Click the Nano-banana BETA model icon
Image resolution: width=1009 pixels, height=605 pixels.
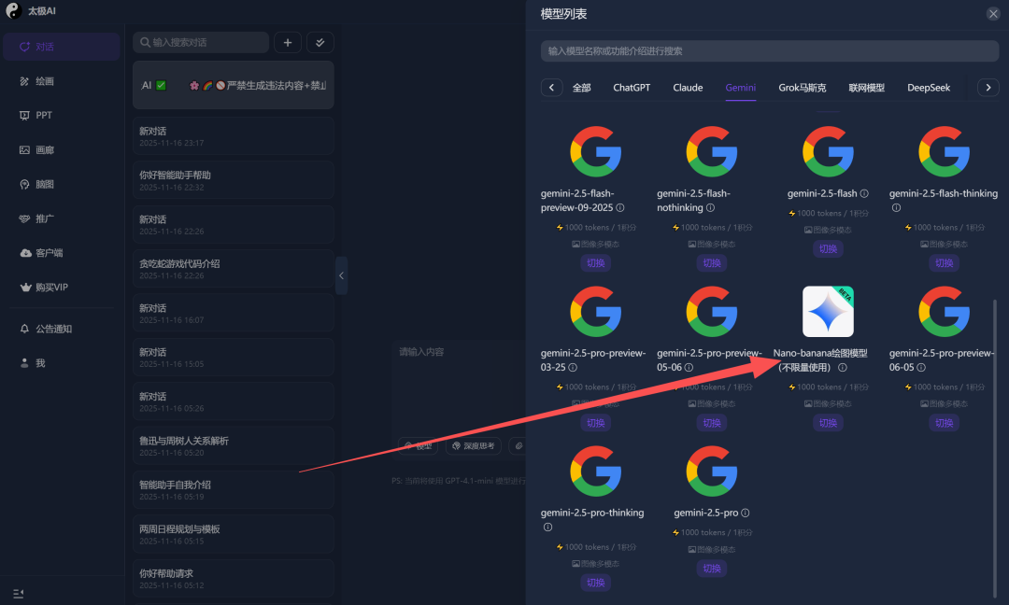pyautogui.click(x=828, y=312)
